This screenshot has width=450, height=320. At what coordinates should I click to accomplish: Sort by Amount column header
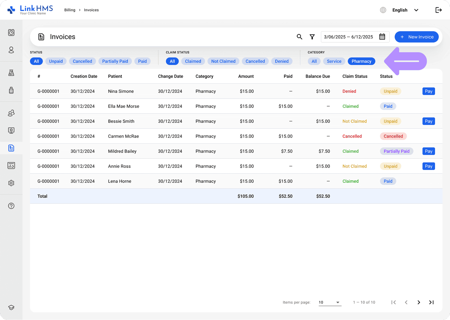(x=246, y=76)
